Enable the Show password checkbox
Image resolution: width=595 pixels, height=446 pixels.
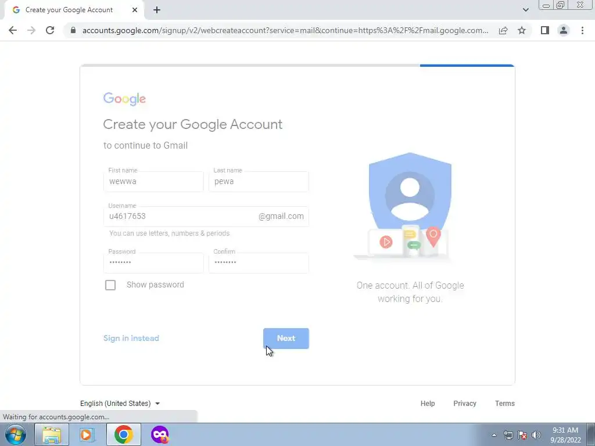pos(110,285)
